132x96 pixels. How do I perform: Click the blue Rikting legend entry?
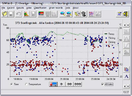pyautogui.click(x=110, y=38)
